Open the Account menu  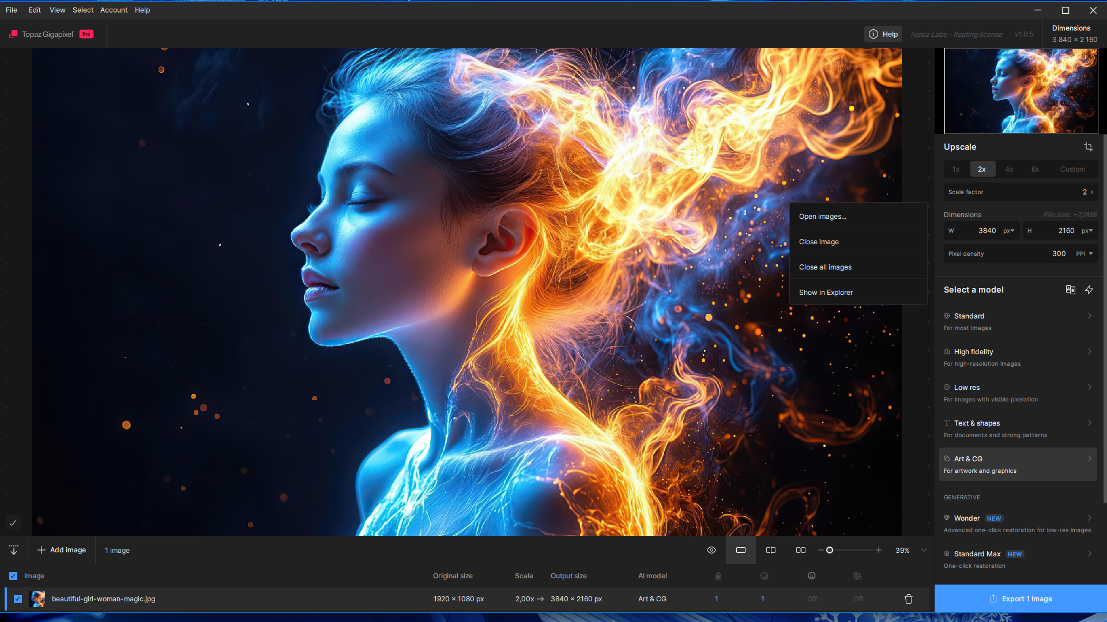[x=114, y=10]
